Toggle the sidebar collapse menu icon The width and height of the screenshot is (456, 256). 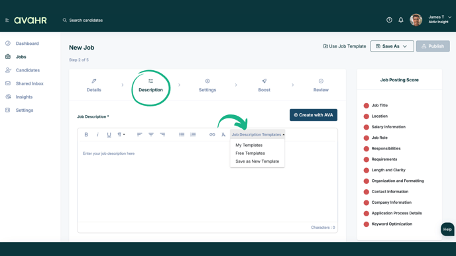(x=7, y=20)
